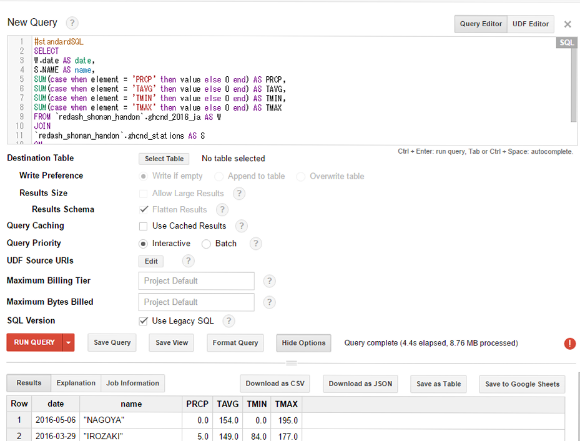This screenshot has width=580, height=441.
Task: Click the "#standardSQL" line in the editor
Action: 59,42
